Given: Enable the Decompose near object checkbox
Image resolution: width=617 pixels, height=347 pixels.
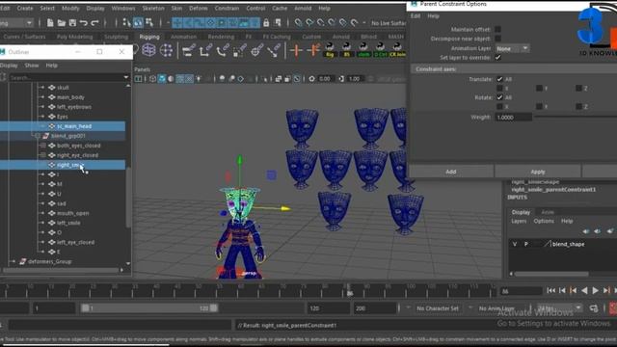Looking at the screenshot, I should [x=497, y=39].
